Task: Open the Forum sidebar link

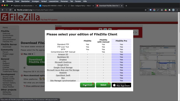Action: tap(5, 52)
